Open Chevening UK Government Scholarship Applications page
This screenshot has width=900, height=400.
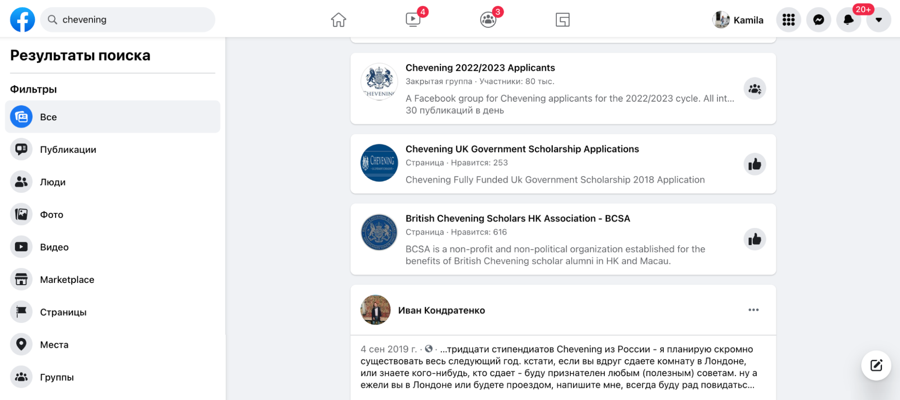[522, 149]
